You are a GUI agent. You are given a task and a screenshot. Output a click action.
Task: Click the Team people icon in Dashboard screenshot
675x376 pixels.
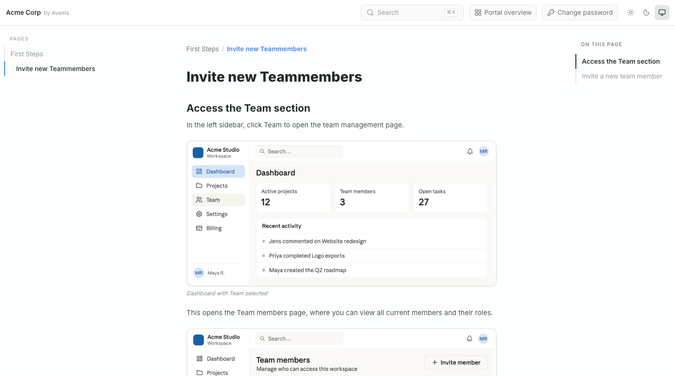click(x=199, y=200)
